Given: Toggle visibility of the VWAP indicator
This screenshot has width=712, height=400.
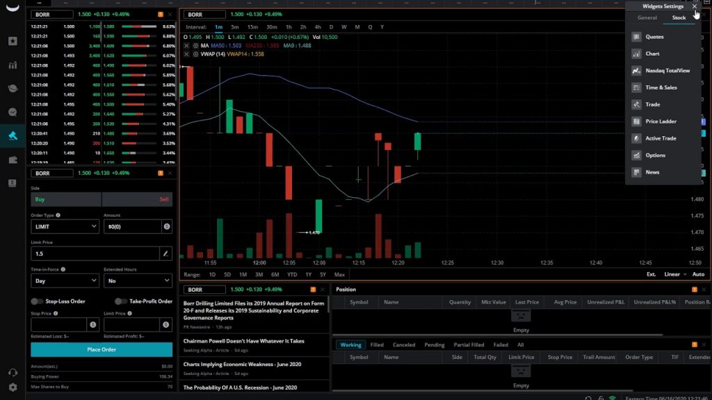Looking at the screenshot, I should tap(195, 53).
